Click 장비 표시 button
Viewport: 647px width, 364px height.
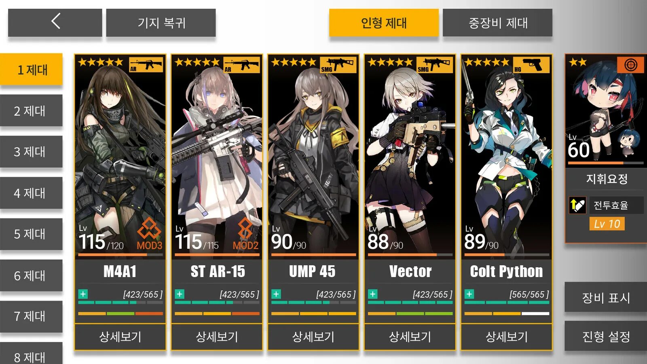[x=606, y=298]
